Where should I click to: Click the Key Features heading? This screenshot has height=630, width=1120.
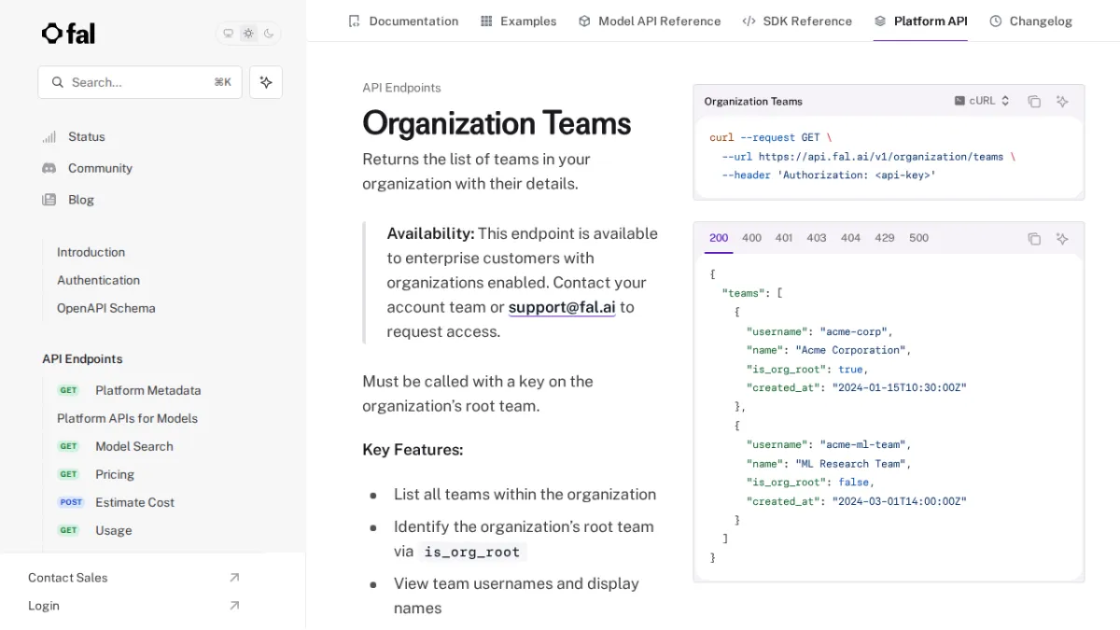click(413, 450)
